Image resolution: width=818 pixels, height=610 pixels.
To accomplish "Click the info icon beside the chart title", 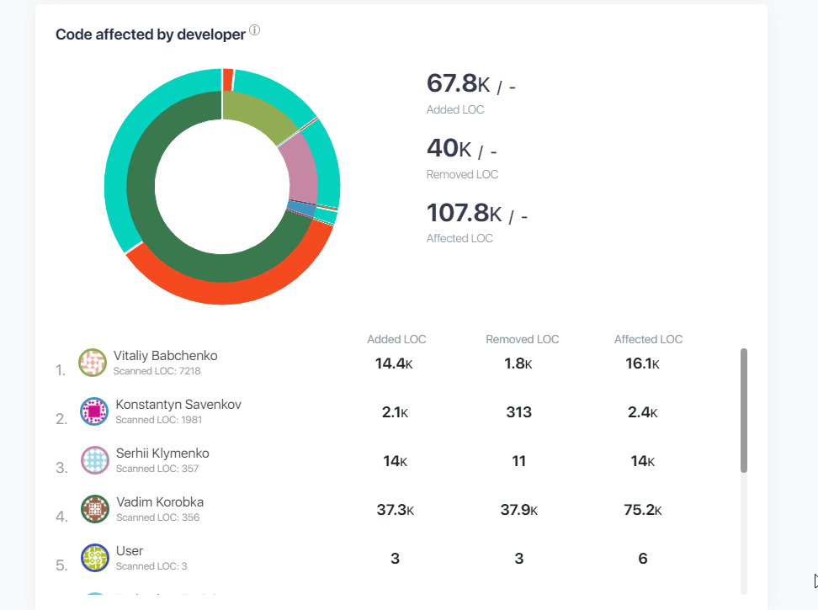I will [254, 31].
